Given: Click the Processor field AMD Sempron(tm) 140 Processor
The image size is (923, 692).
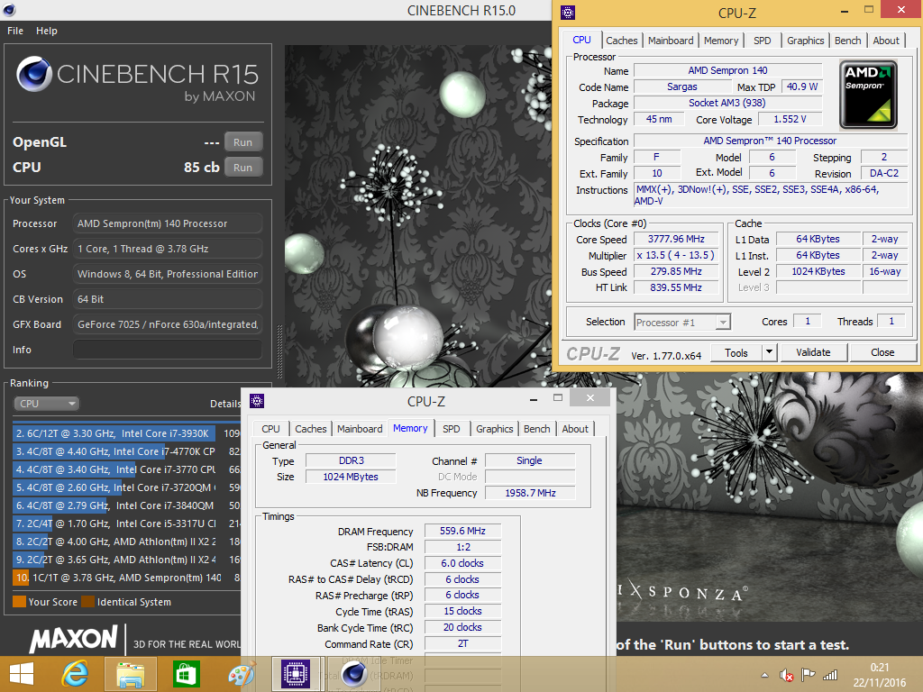Looking at the screenshot, I should click(x=167, y=223).
